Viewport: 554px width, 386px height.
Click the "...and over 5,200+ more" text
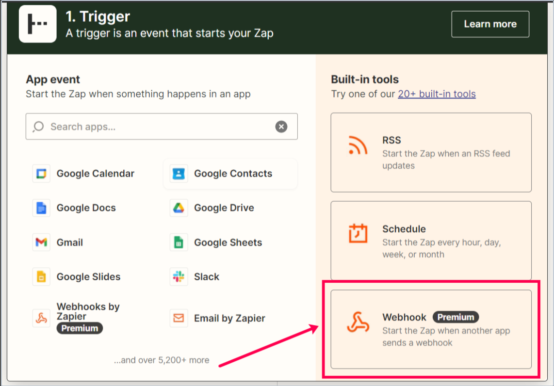click(x=162, y=360)
